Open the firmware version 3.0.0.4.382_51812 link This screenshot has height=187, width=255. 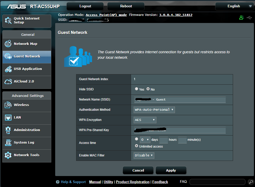(176, 15)
